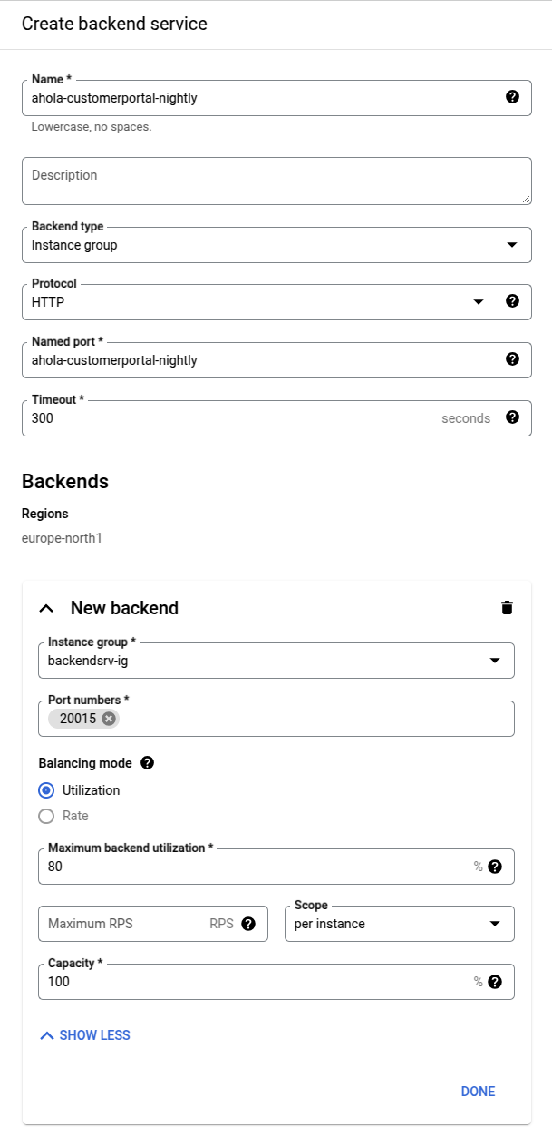Open Balancing mode help icon
552x1127 pixels.
[148, 763]
